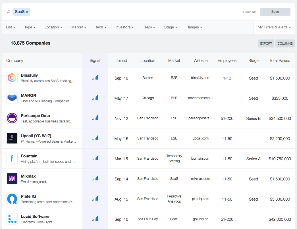Open the Plate IQ logo icon
297x229 pixels.
click(12, 199)
